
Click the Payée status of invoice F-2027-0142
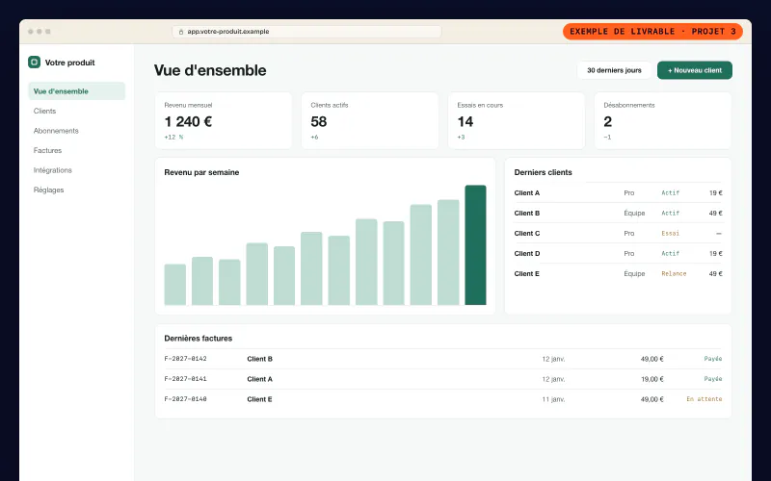point(713,359)
